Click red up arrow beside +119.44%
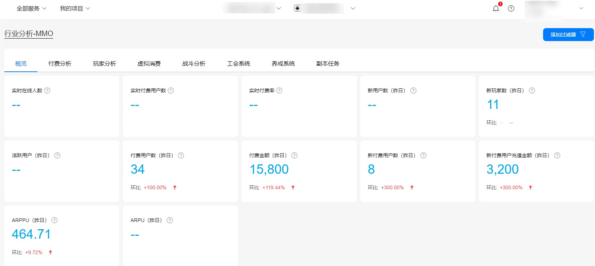The image size is (595, 266). click(x=293, y=187)
